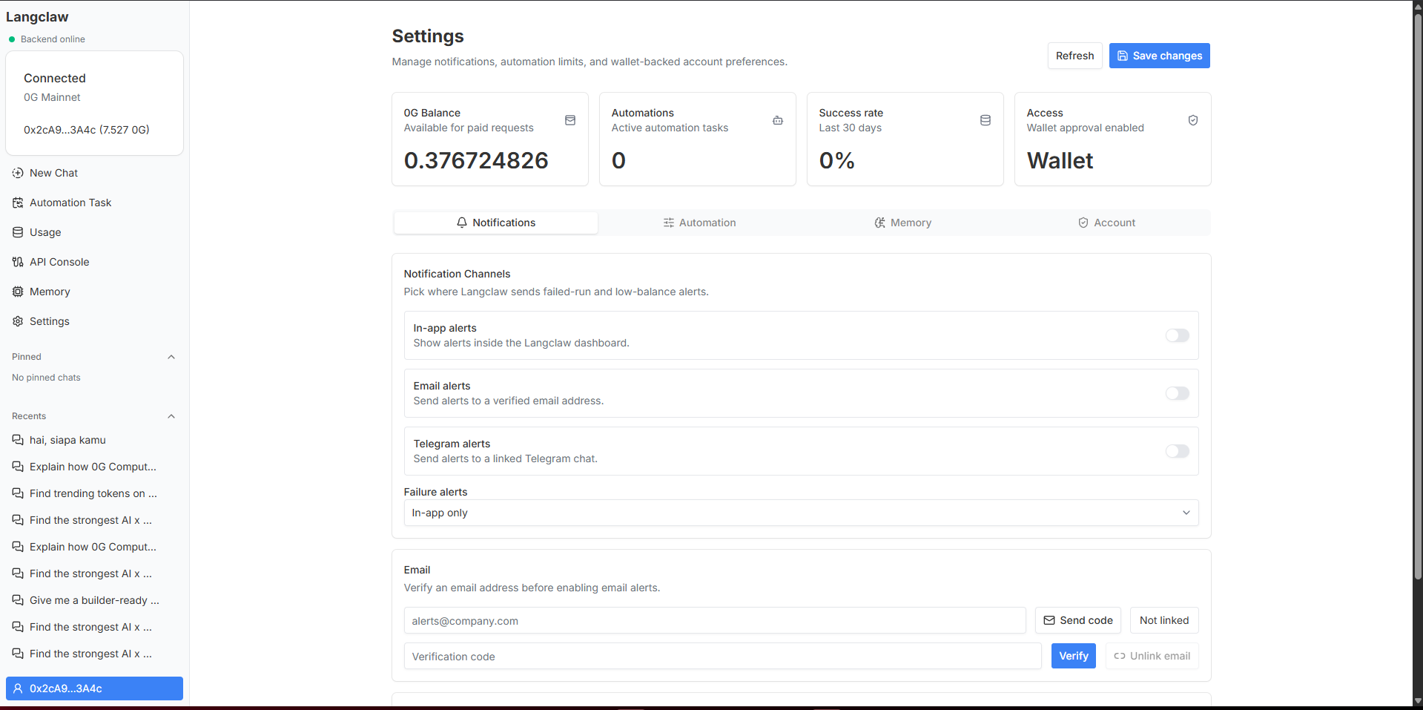The width and height of the screenshot is (1423, 710).
Task: Click the bell icon on Notifications tab
Action: coord(462,223)
